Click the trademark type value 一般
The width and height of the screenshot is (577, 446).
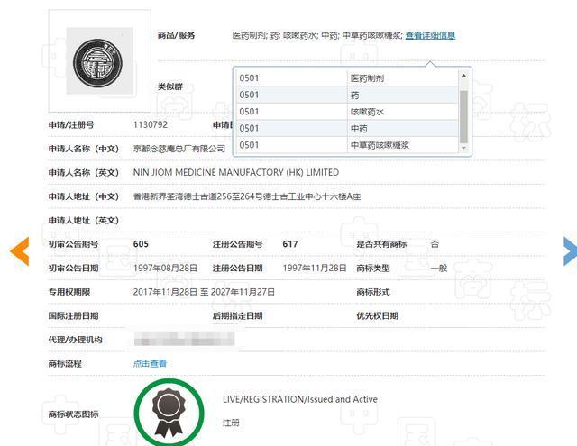pos(439,268)
